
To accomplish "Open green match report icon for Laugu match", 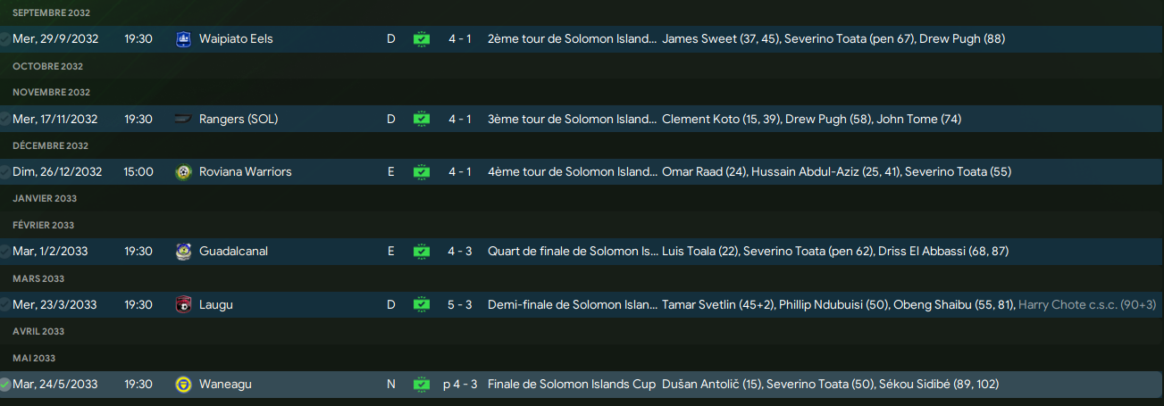I will pos(422,305).
